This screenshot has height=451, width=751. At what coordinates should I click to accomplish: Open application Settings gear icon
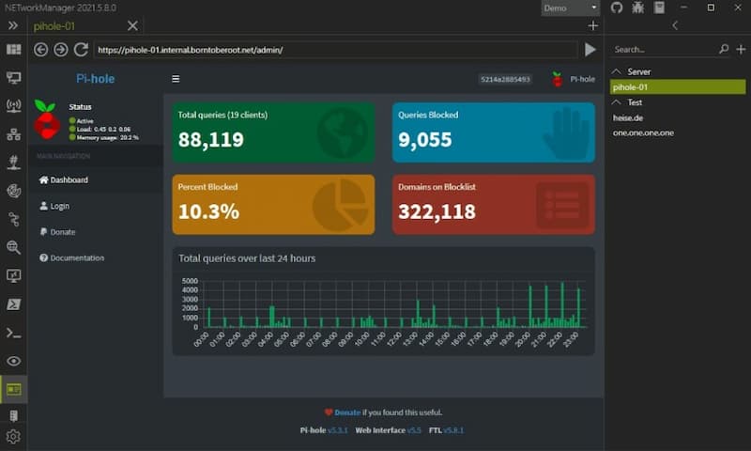tap(13, 437)
